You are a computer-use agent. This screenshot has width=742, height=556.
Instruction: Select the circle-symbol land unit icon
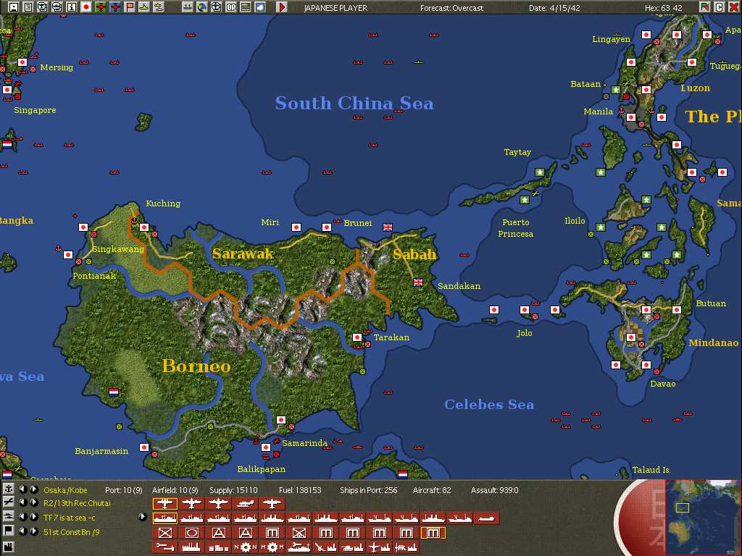point(191,533)
